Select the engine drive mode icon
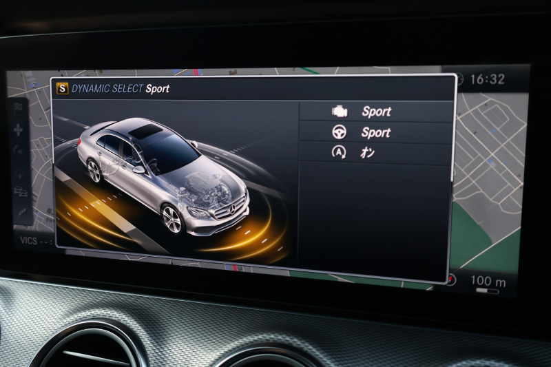The width and height of the screenshot is (551, 367). click(x=339, y=111)
